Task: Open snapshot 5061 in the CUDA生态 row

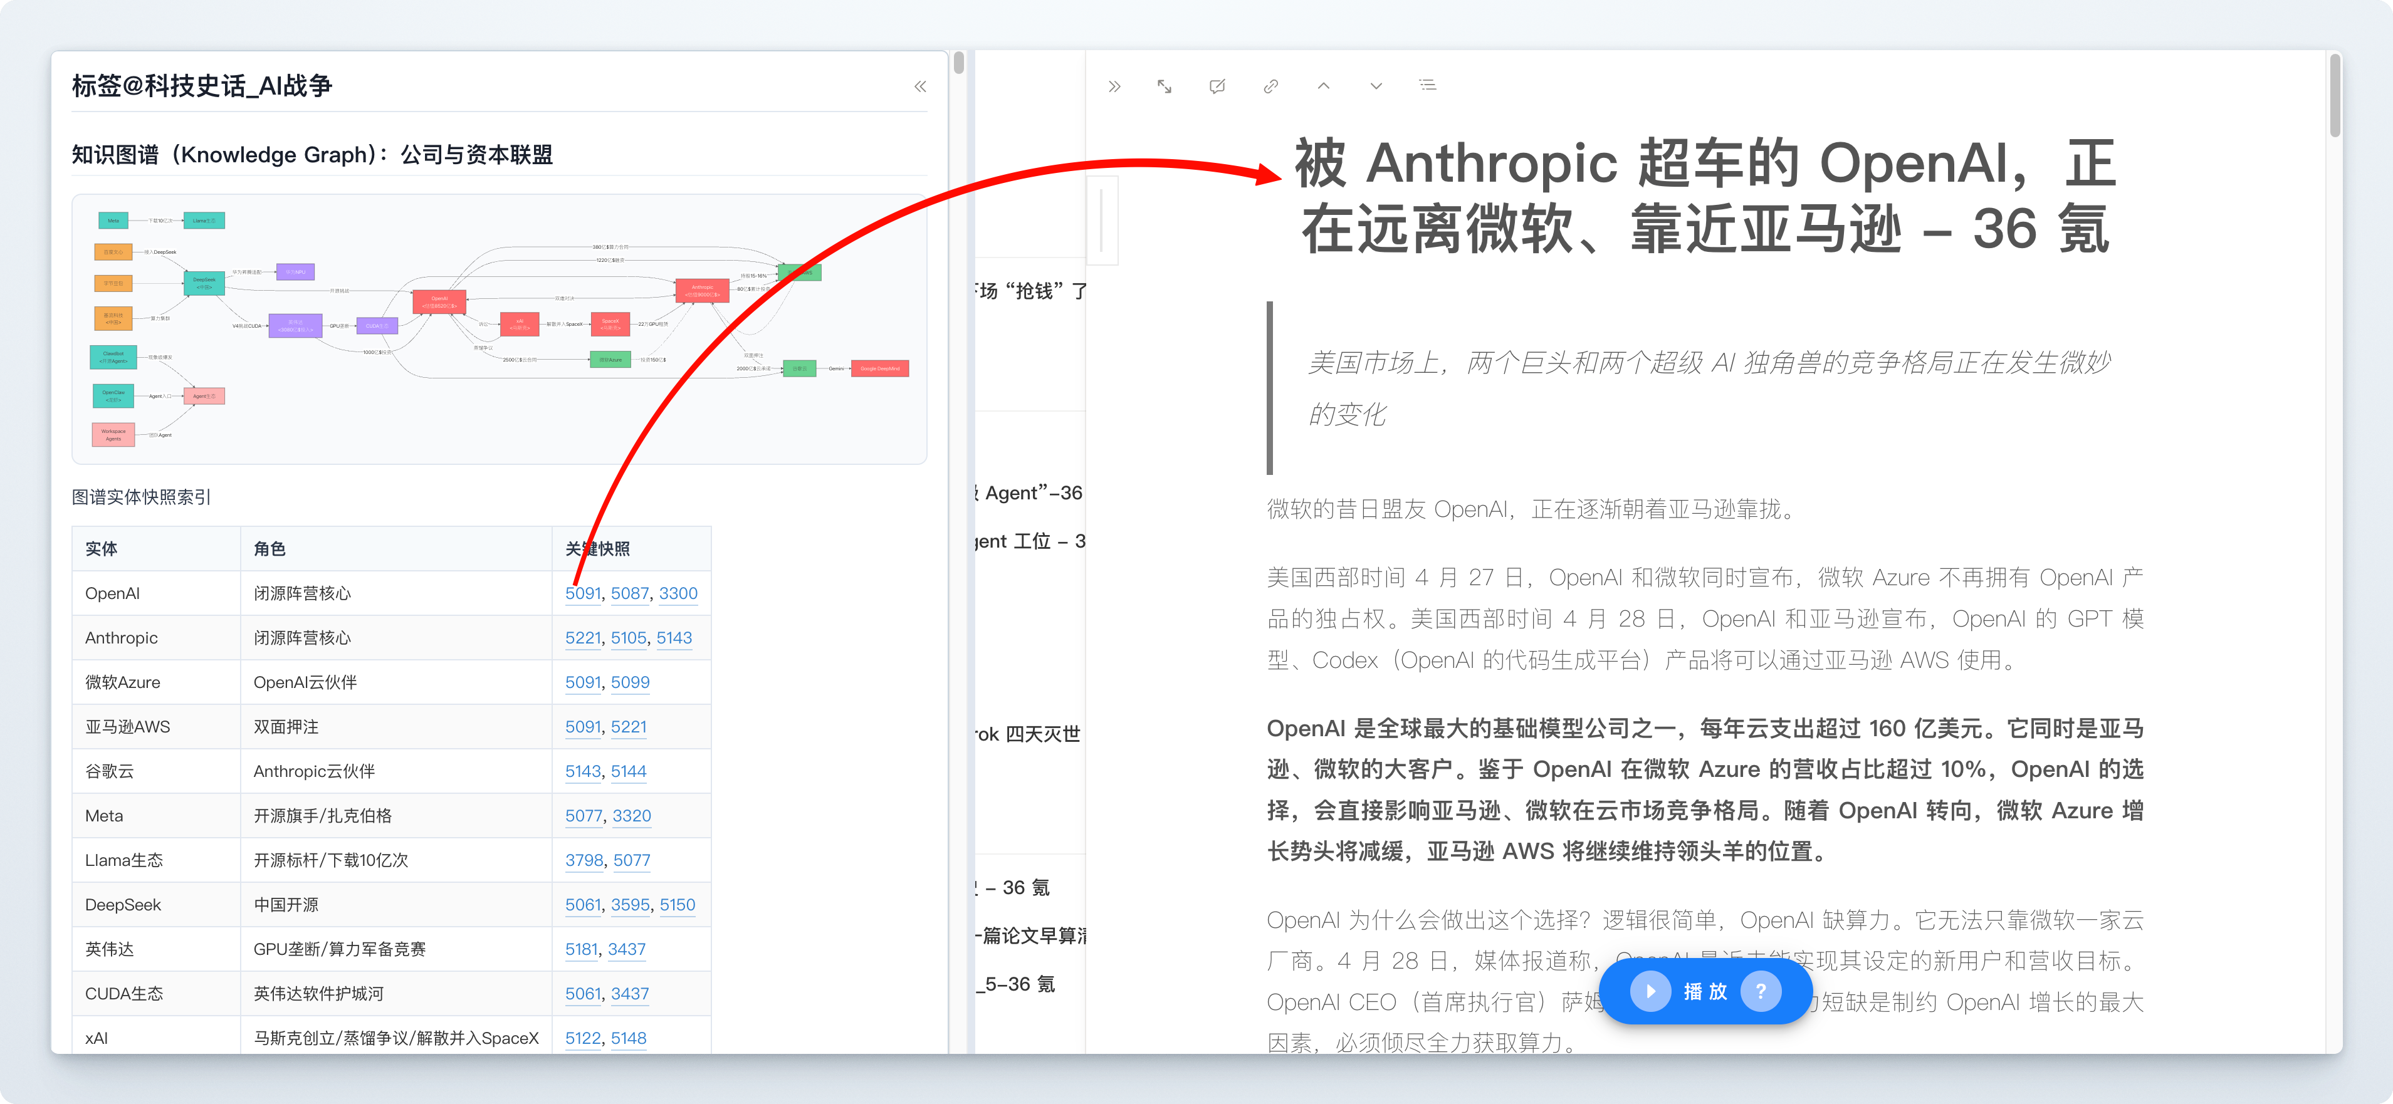Action: pos(584,994)
